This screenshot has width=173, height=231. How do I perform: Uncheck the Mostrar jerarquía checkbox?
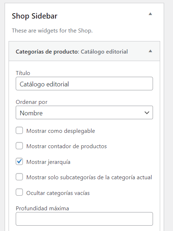[19, 161]
